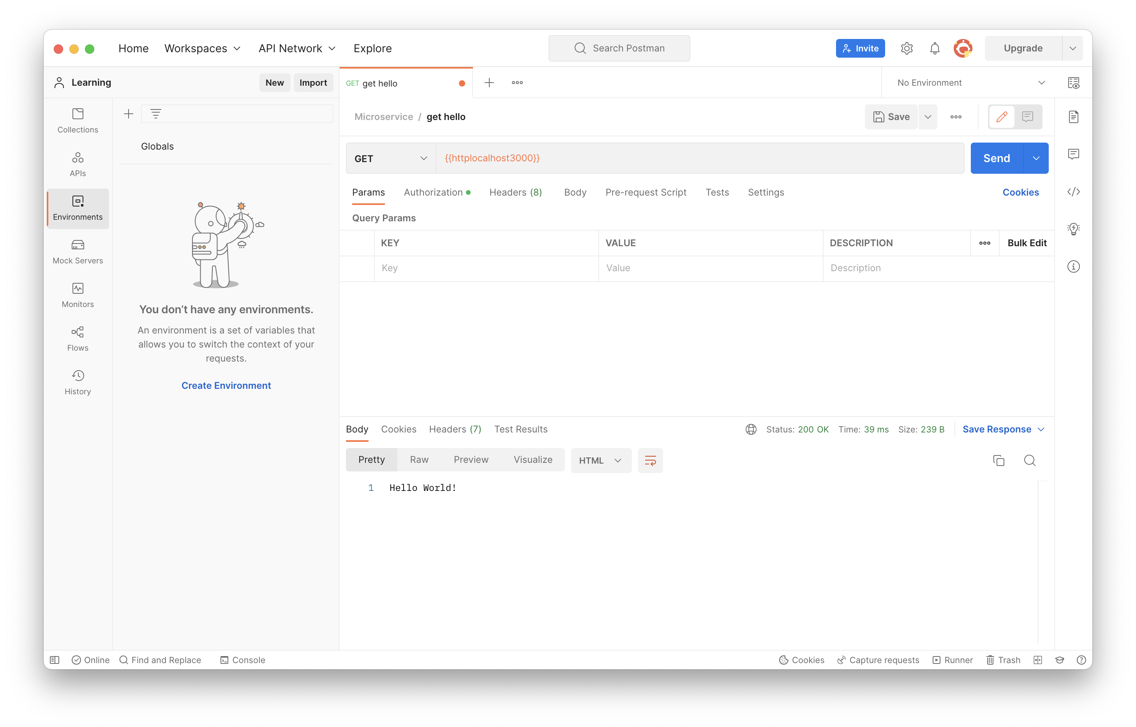This screenshot has height=727, width=1136.
Task: Click the Create Environment link
Action: [x=226, y=385]
